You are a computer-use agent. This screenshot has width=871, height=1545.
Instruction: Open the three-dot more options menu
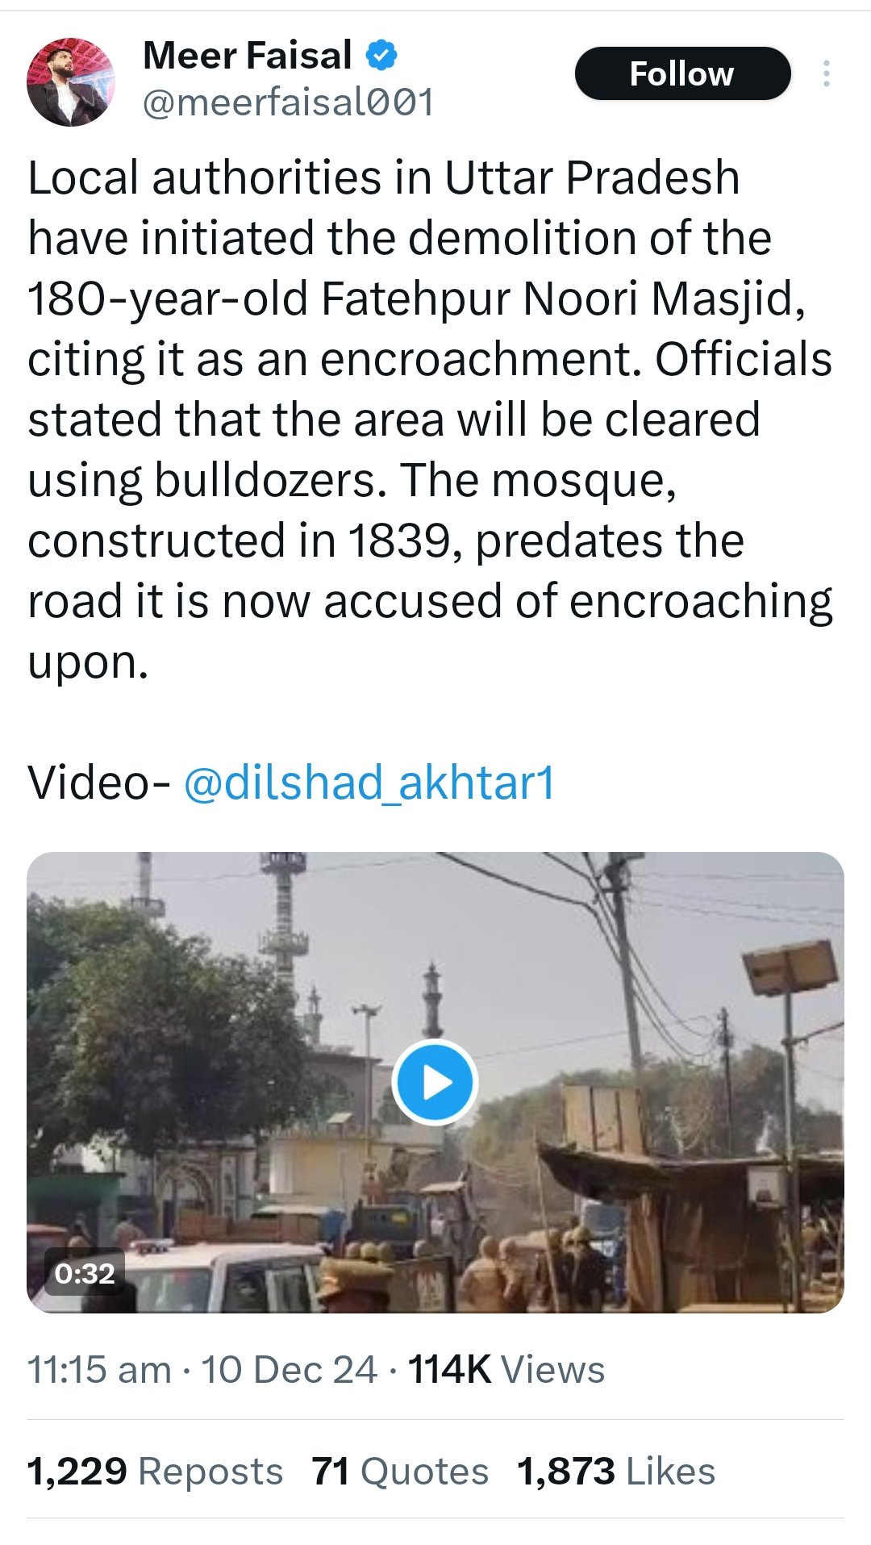pos(825,74)
